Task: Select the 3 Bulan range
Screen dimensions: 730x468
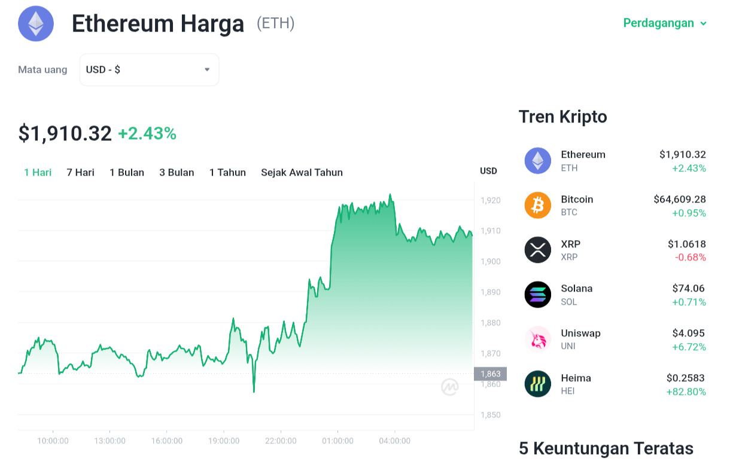Action: click(177, 173)
